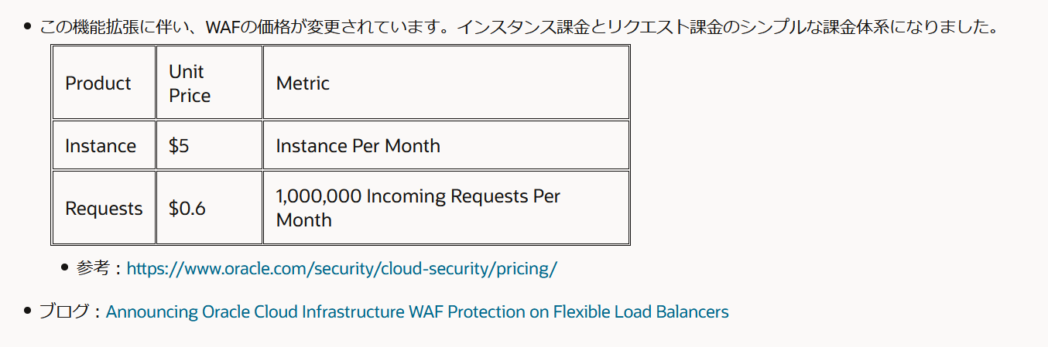Viewport: 1048px width, 347px height.
Task: Open the Announcing WAF Protection blog link
Action: click(x=417, y=312)
